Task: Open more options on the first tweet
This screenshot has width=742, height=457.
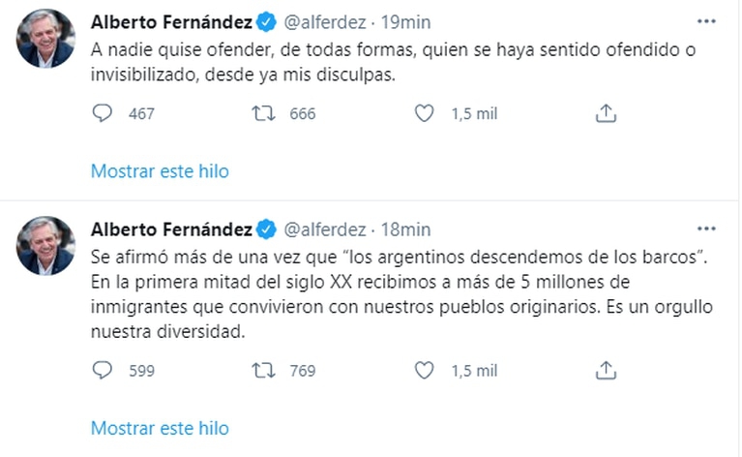Action: click(x=707, y=21)
